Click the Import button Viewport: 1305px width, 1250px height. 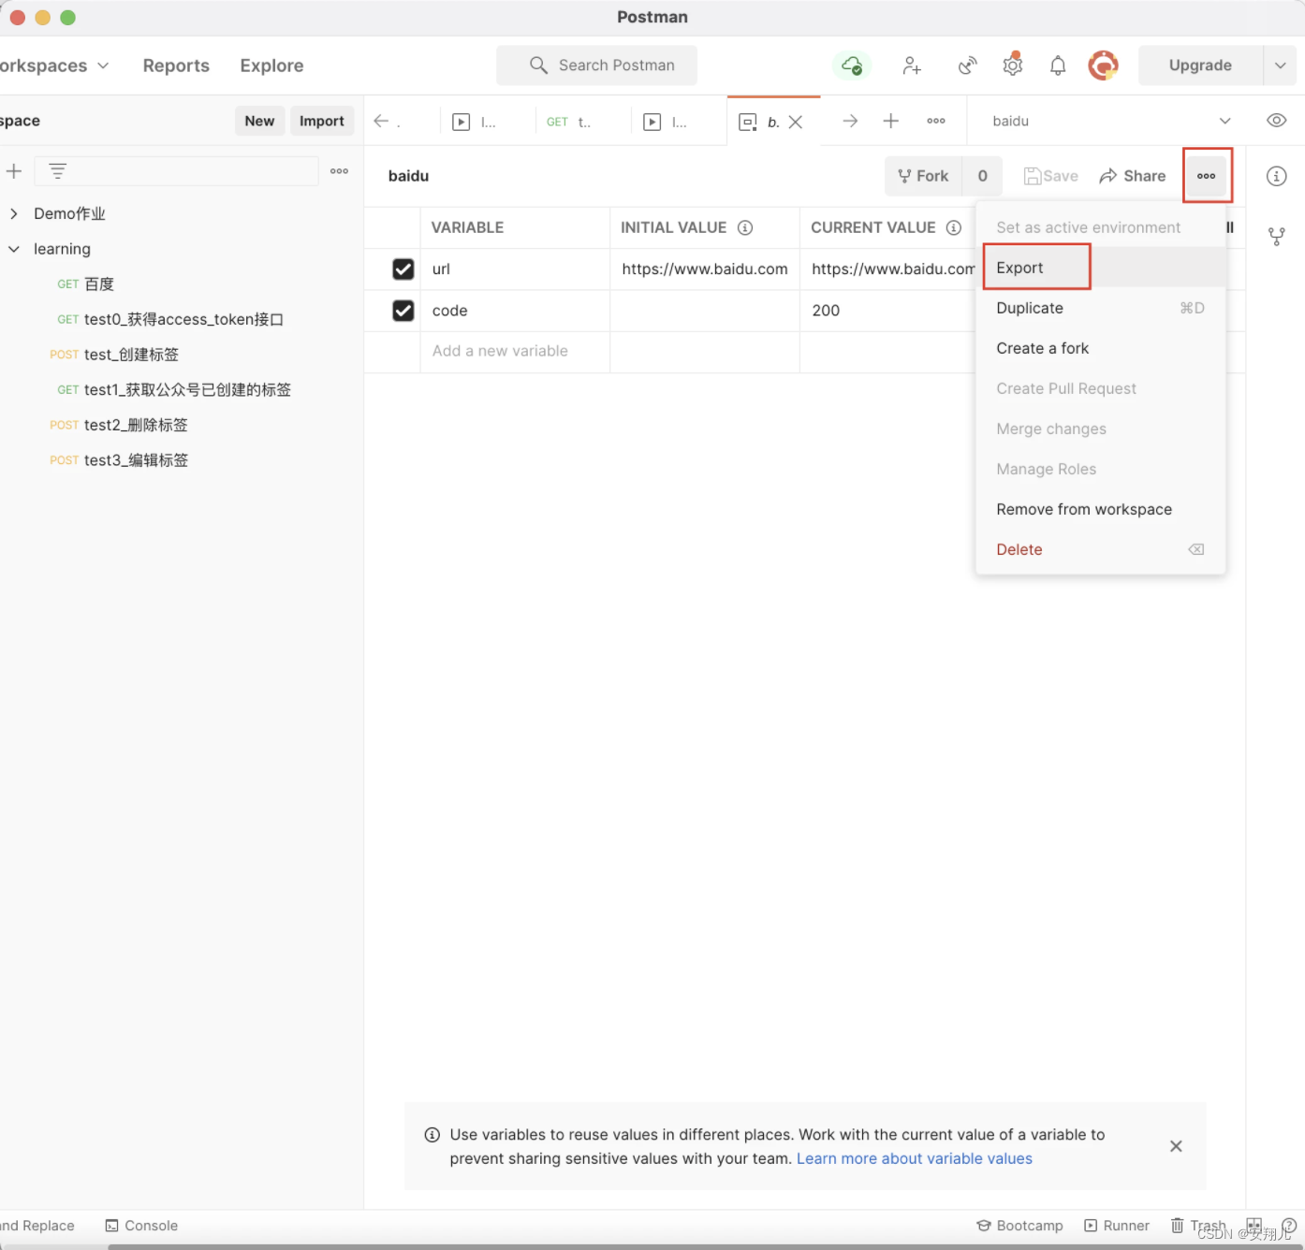click(322, 121)
